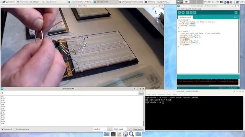Click the Serial.begin(9600) line in code editor
Screen dimensions: 245x137
pyautogui.click(x=187, y=24)
